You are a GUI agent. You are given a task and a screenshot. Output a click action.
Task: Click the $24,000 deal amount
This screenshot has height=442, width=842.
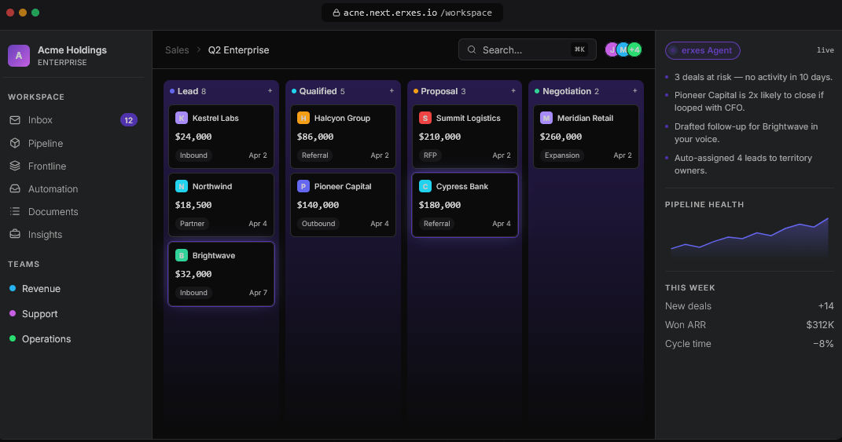pos(193,137)
